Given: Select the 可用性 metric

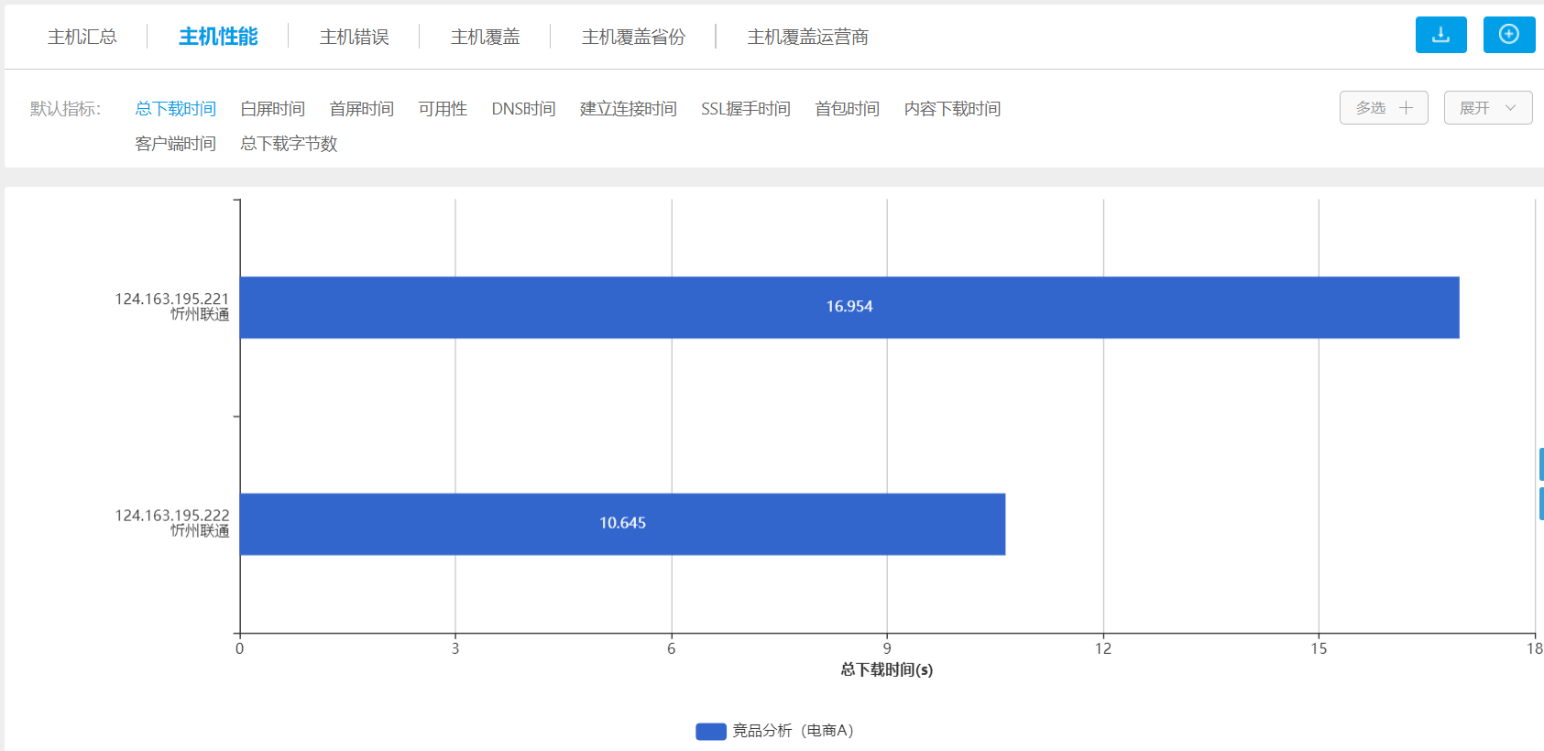Looking at the screenshot, I should click(x=443, y=109).
